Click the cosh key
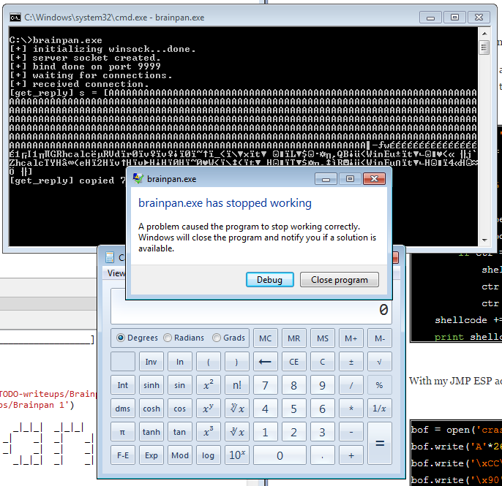 click(x=151, y=409)
